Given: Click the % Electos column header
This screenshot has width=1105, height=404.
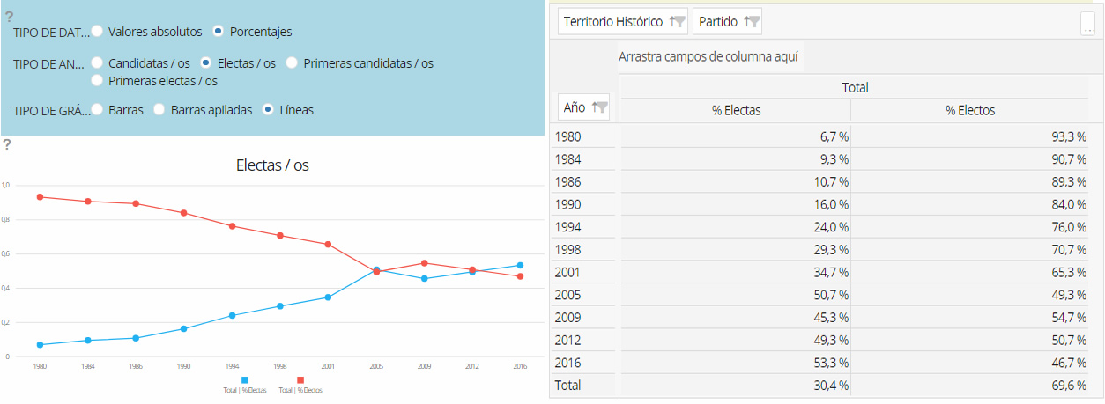Looking at the screenshot, I should [x=969, y=110].
